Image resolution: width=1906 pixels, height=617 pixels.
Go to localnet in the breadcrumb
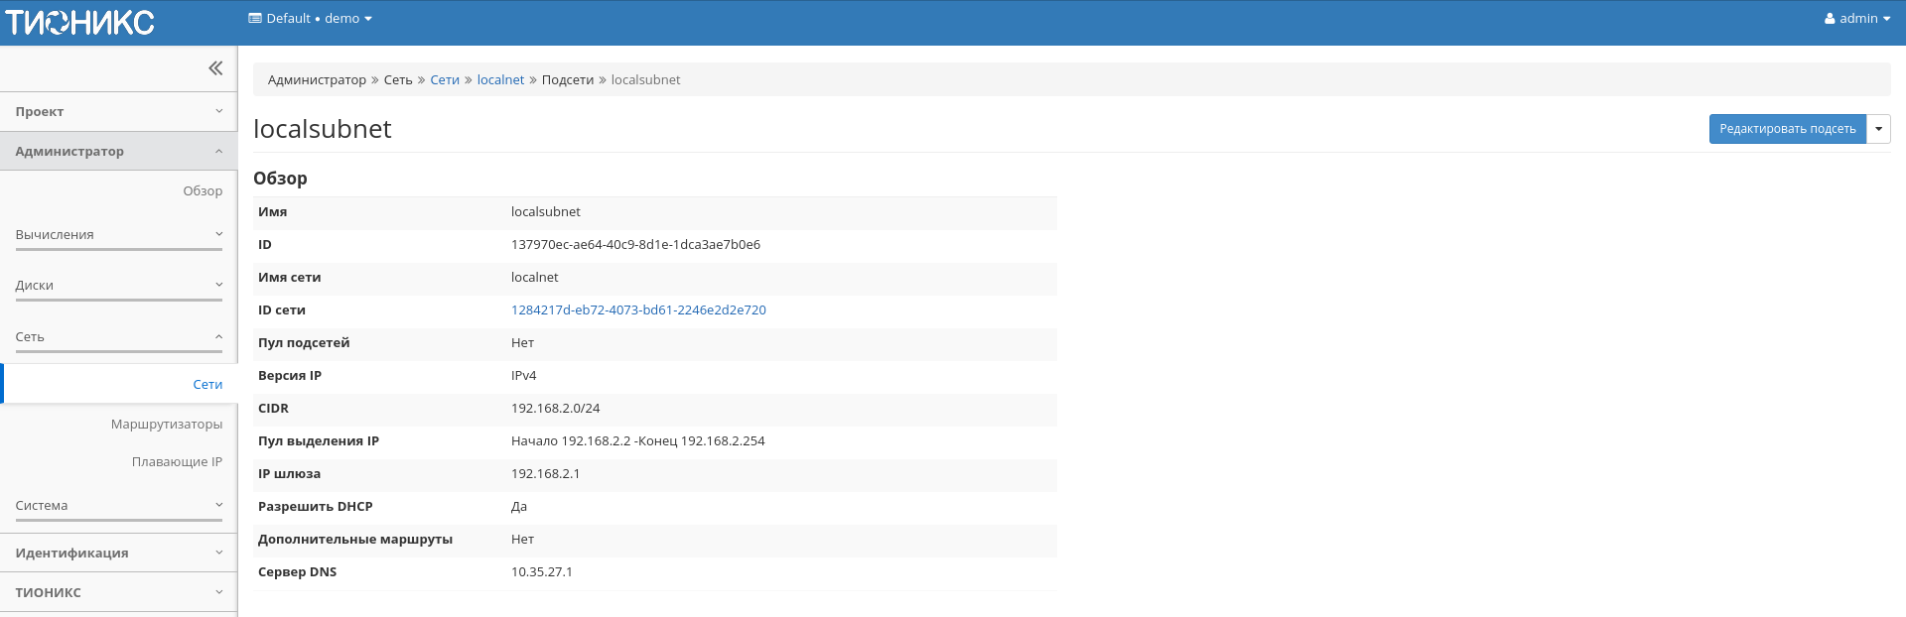[500, 79]
